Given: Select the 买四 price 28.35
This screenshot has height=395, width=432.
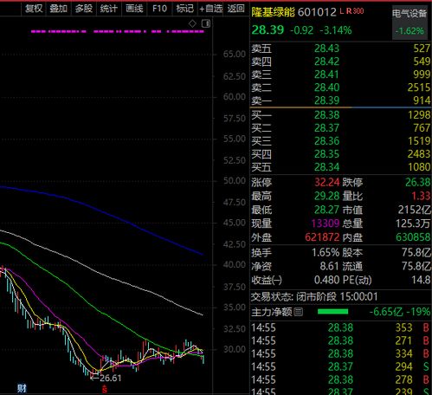Looking at the screenshot, I should (x=326, y=154).
